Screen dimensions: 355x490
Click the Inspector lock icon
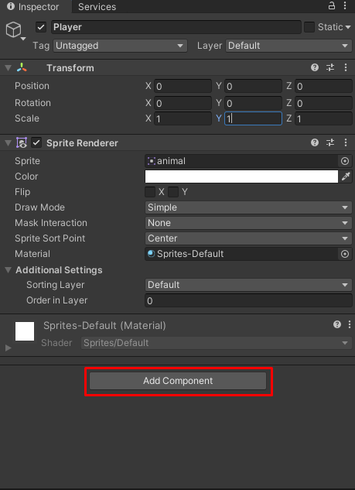332,5
